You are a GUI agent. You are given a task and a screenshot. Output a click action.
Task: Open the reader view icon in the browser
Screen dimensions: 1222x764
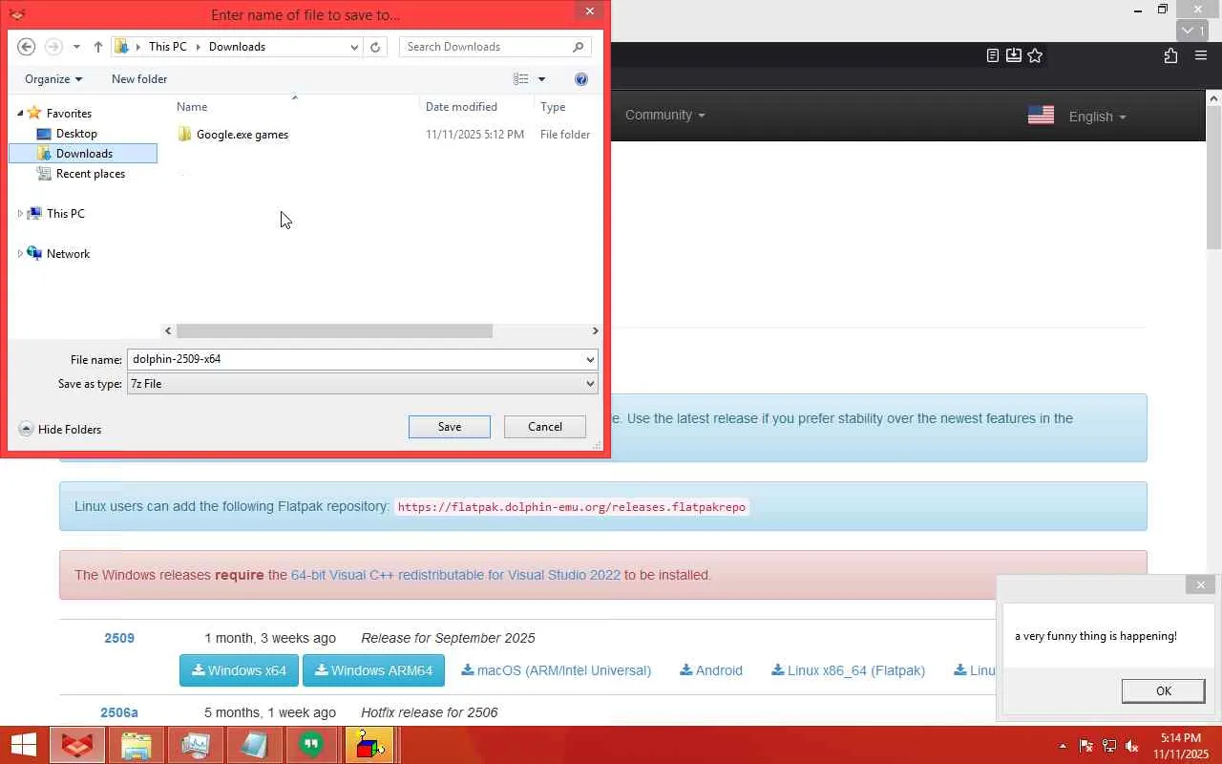[x=993, y=55]
